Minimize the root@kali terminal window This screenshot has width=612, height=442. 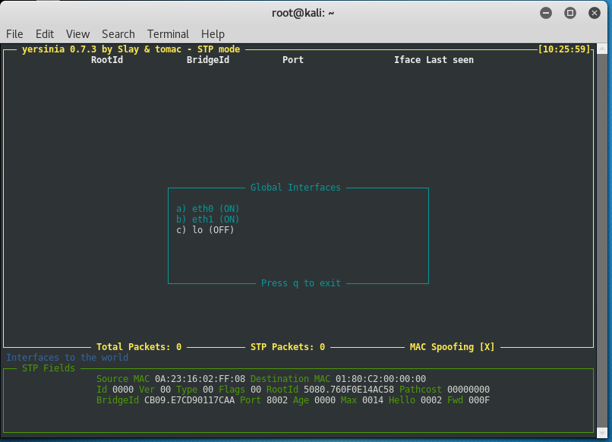[x=546, y=13]
